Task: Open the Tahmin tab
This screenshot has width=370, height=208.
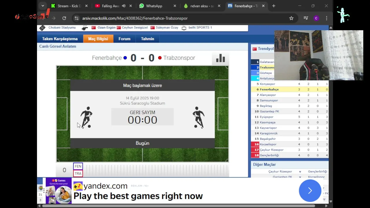Action: pyautogui.click(x=147, y=39)
